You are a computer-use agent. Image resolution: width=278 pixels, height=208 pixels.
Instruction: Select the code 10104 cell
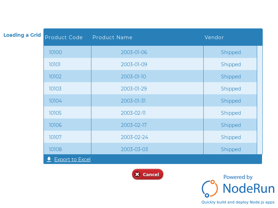67,101
